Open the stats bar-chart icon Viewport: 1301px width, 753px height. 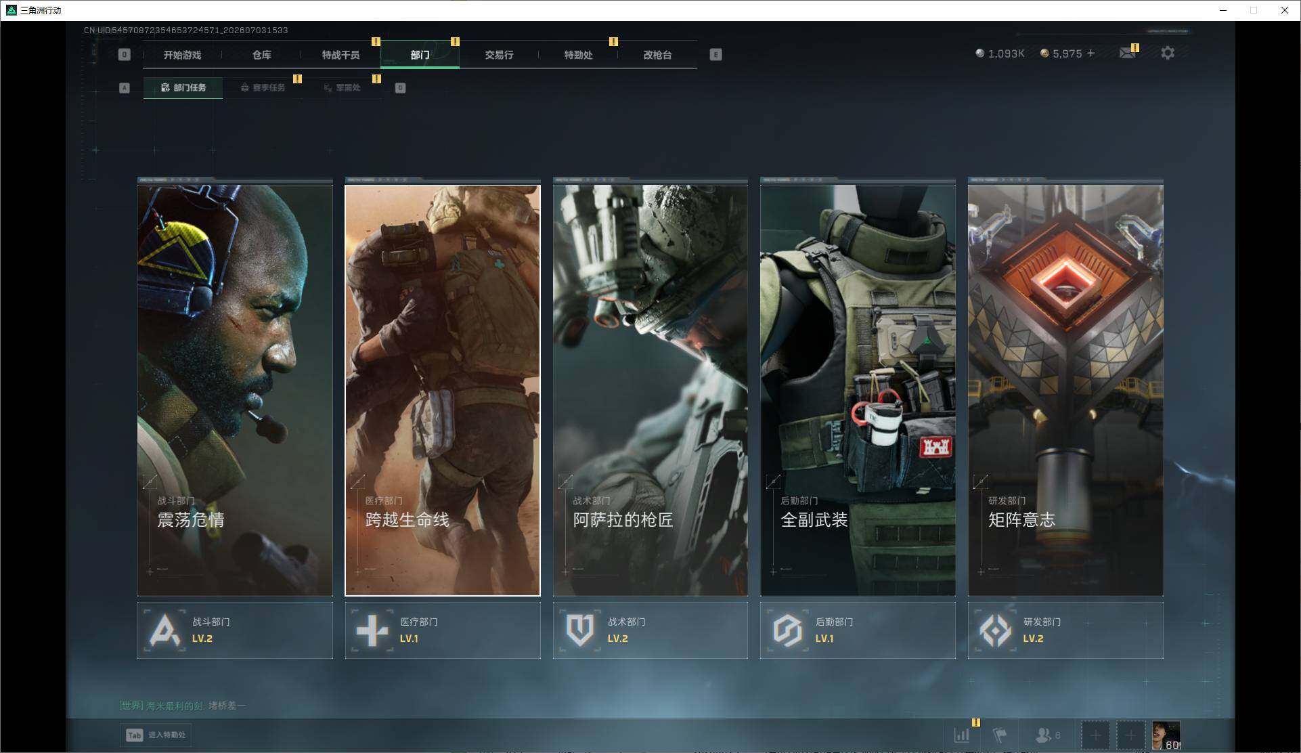[x=961, y=735]
